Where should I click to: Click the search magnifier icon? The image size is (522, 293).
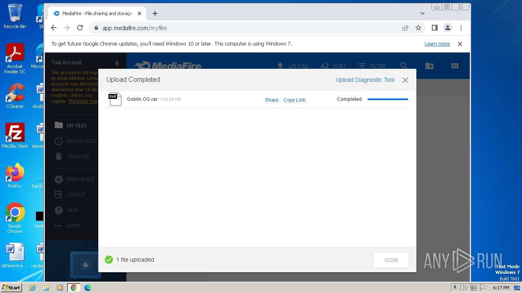[404, 66]
